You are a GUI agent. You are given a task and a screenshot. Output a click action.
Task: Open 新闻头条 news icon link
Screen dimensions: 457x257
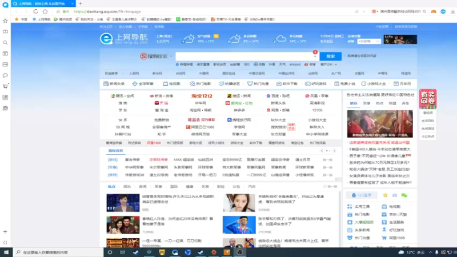pos(106,83)
